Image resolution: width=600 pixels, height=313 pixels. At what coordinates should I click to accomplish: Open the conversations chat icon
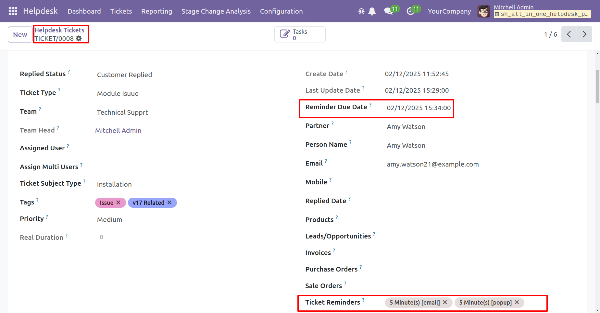tap(388, 11)
